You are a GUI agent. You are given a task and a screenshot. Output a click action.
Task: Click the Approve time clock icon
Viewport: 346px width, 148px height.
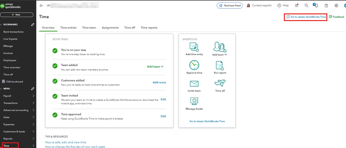(x=194, y=65)
